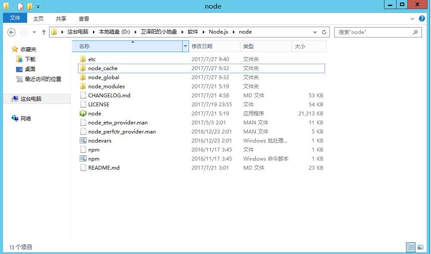Click the node_perfctr_provider.man file icon

point(83,131)
